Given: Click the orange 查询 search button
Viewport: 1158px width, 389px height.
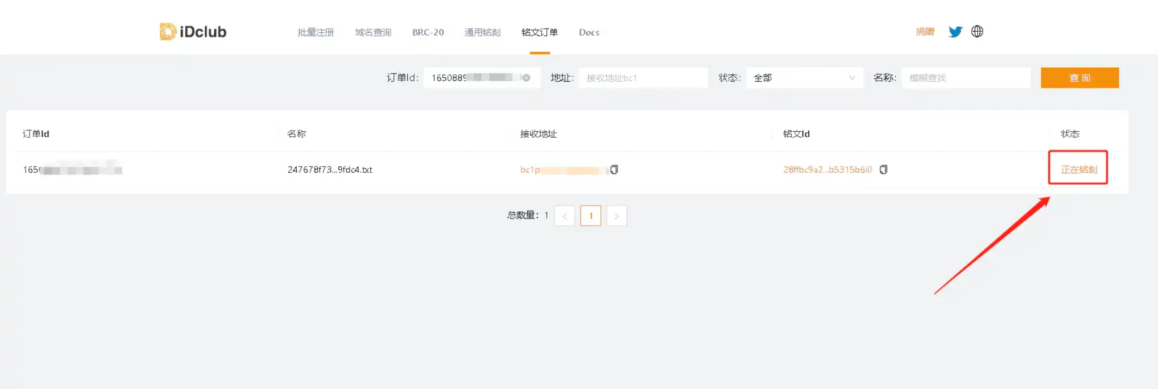Looking at the screenshot, I should pyautogui.click(x=1080, y=78).
